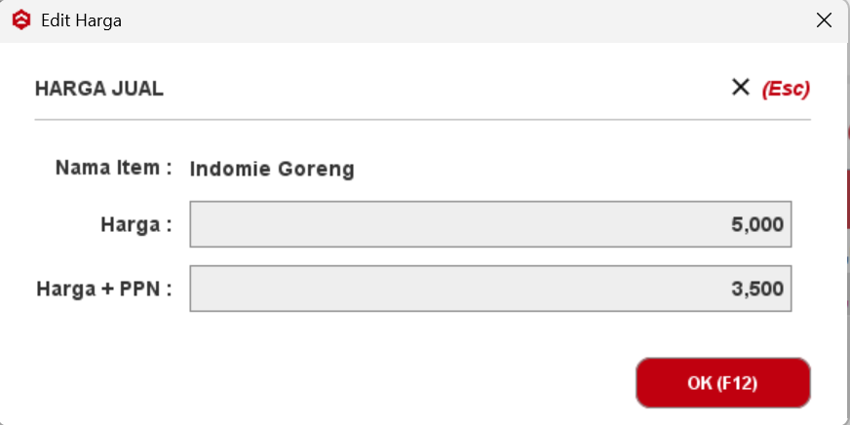Close the Edit Harga window
Screen dimensions: 850x425
pos(824,20)
